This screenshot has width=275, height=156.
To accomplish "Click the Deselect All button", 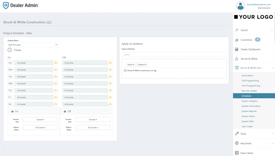I will 142,65.
